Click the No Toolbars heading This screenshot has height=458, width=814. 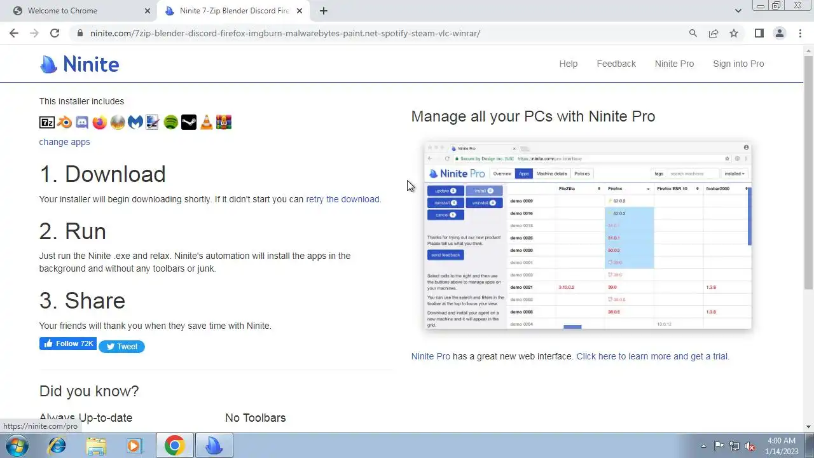coord(256,418)
